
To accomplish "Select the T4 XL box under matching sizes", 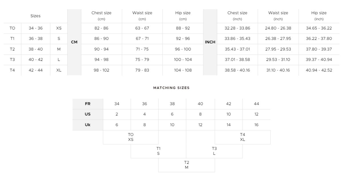I will [242, 137].
